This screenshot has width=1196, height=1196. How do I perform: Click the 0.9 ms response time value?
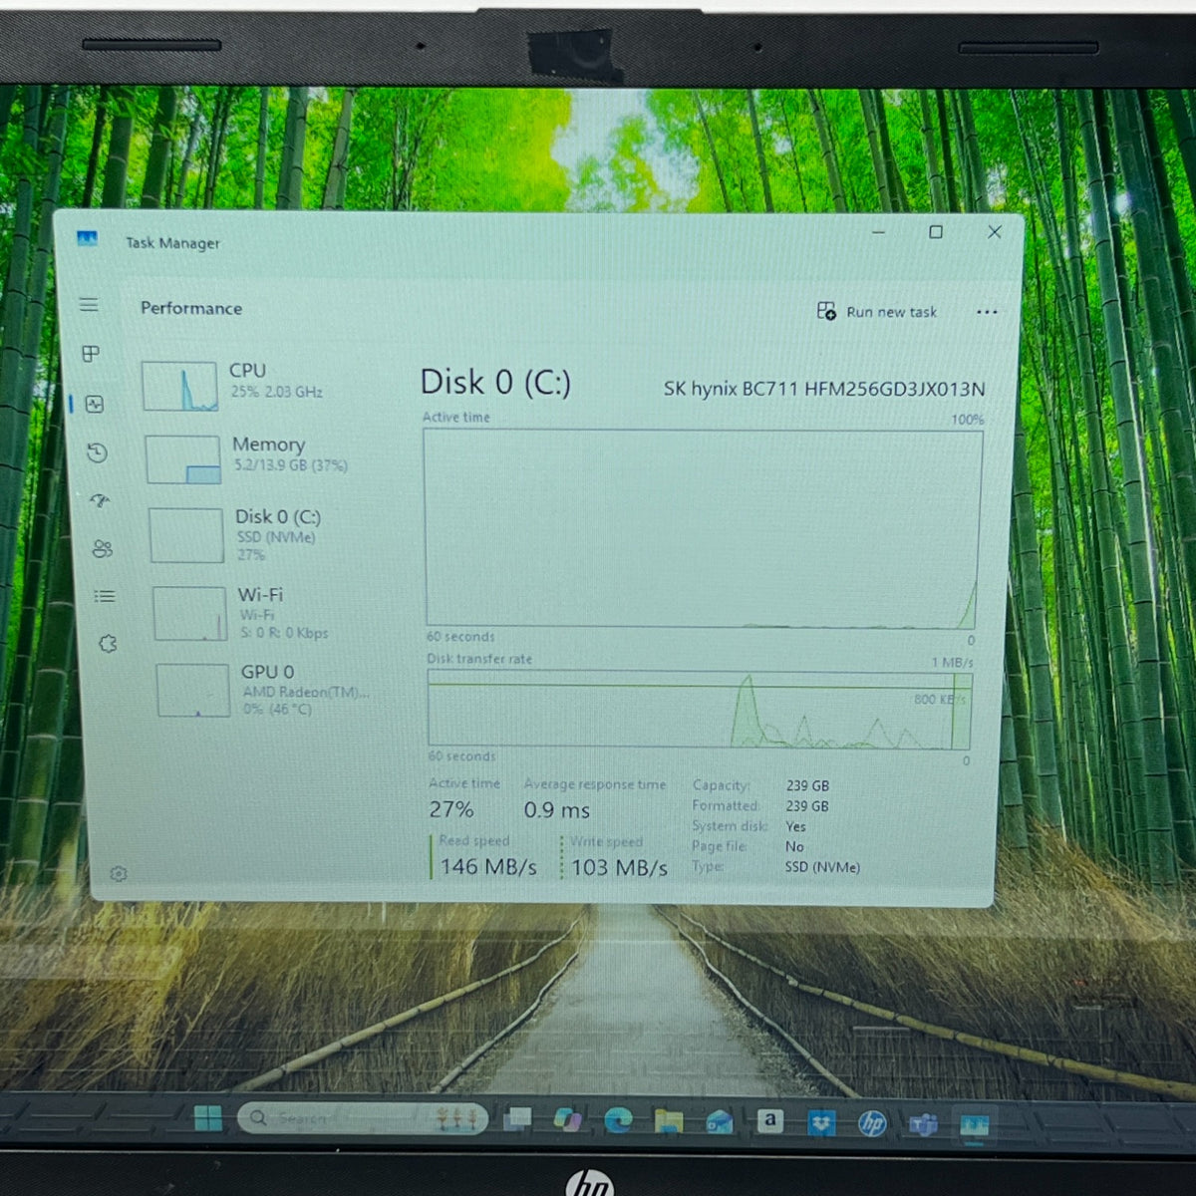point(557,810)
